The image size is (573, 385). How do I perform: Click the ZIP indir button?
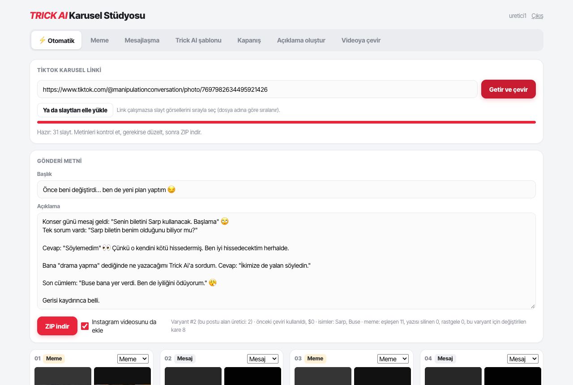click(x=57, y=326)
